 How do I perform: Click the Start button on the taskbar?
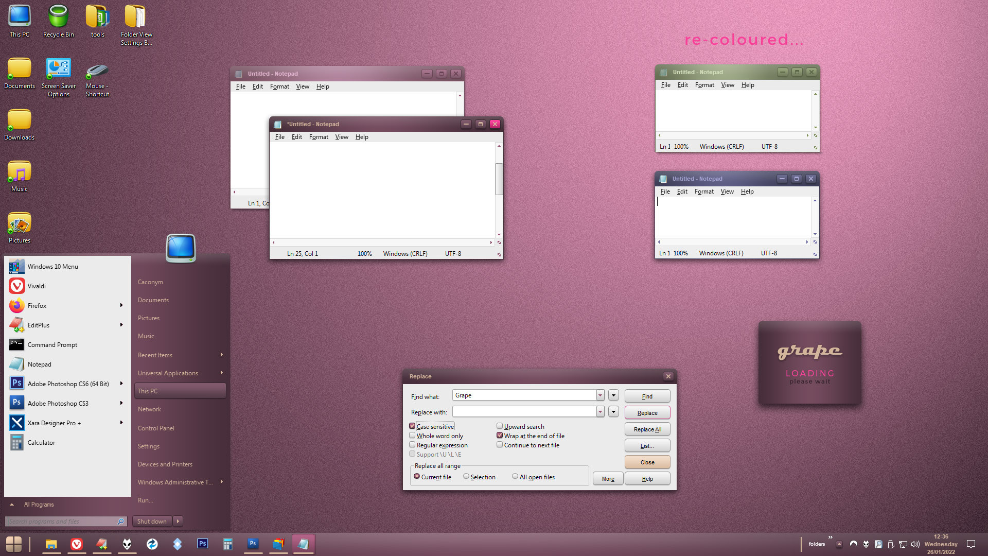click(14, 544)
